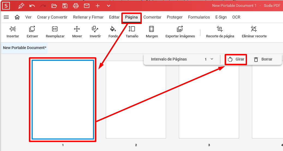Open the Tamaño page size tool
Image resolution: width=283 pixels, height=151 pixels.
pos(132,32)
